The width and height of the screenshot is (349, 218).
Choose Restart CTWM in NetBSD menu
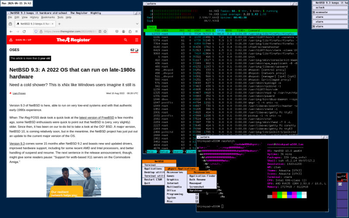154,179
